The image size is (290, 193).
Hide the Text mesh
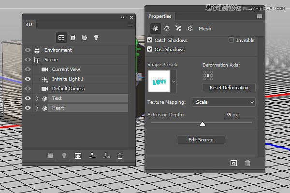click(28, 98)
